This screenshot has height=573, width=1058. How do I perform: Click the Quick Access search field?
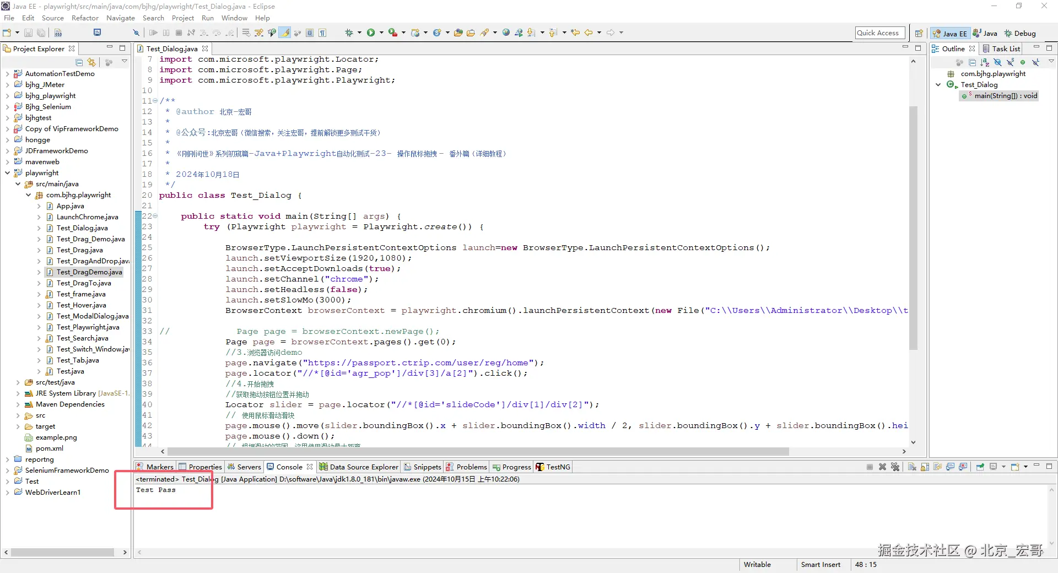click(880, 33)
